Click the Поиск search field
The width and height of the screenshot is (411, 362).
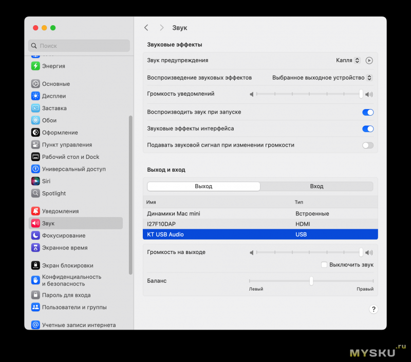(79, 46)
